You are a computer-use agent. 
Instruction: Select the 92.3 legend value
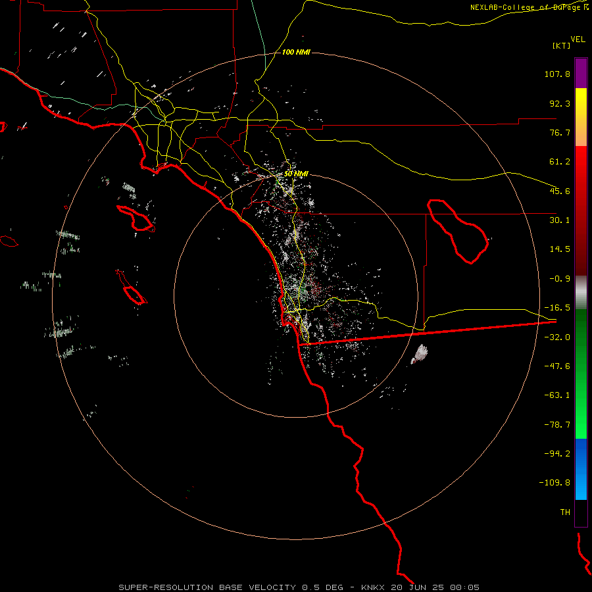(560, 103)
